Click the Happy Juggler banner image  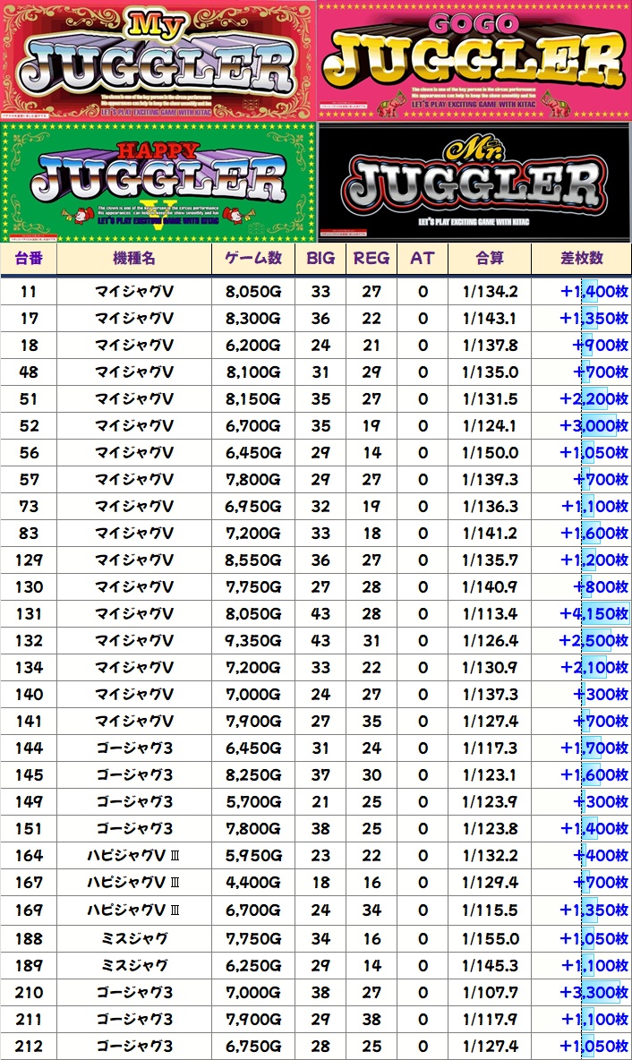point(158,182)
